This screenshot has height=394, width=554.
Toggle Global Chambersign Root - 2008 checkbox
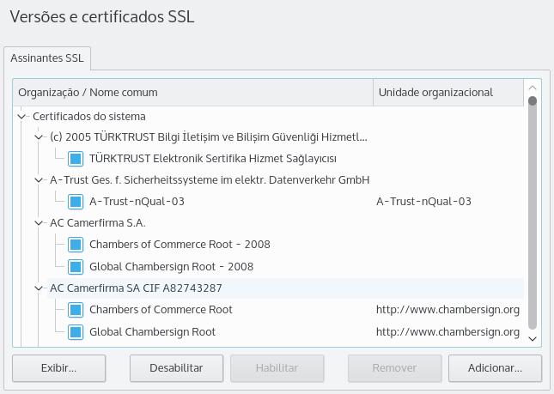coord(75,266)
